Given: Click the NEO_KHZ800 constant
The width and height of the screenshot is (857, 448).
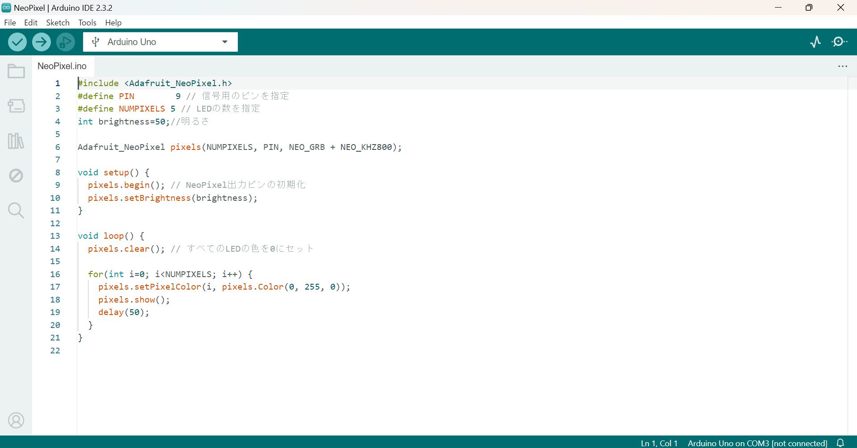Looking at the screenshot, I should (366, 147).
